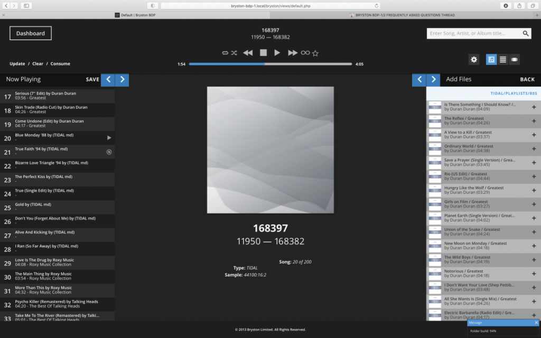This screenshot has width=541, height=338.
Task: Seek using the track progress bar
Action: pos(270,64)
